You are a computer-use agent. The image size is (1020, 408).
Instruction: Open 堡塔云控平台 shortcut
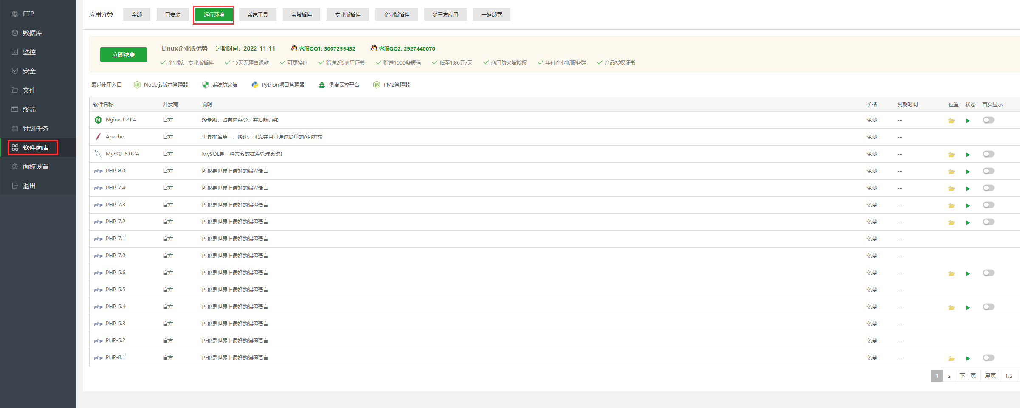point(339,85)
